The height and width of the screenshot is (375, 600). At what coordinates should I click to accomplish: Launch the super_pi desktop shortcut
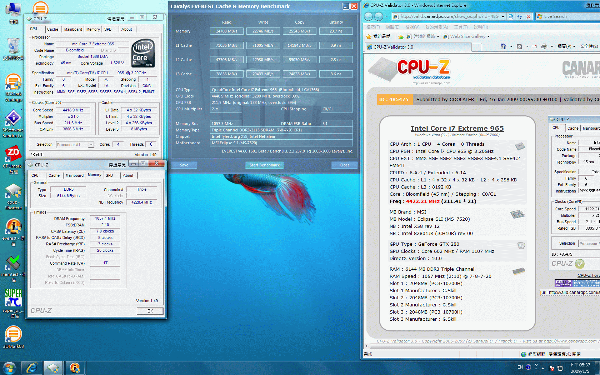pyautogui.click(x=13, y=297)
